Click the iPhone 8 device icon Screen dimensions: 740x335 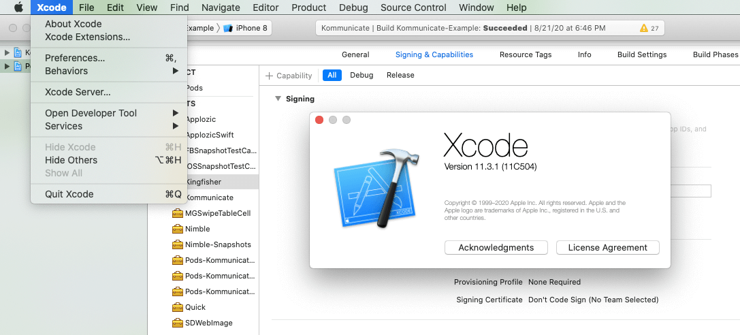click(228, 28)
